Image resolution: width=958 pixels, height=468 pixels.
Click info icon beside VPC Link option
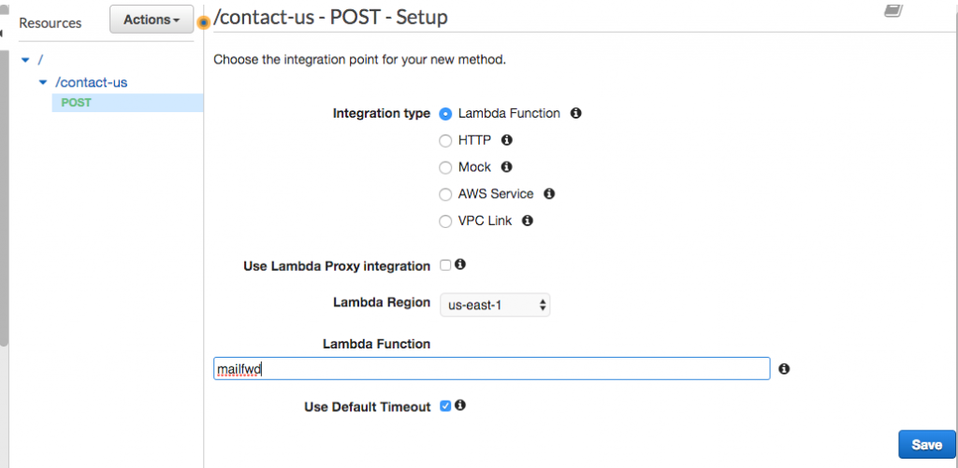click(x=528, y=221)
